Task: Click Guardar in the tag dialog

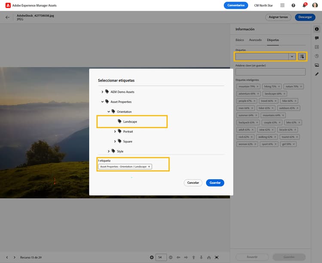Action: [x=215, y=183]
